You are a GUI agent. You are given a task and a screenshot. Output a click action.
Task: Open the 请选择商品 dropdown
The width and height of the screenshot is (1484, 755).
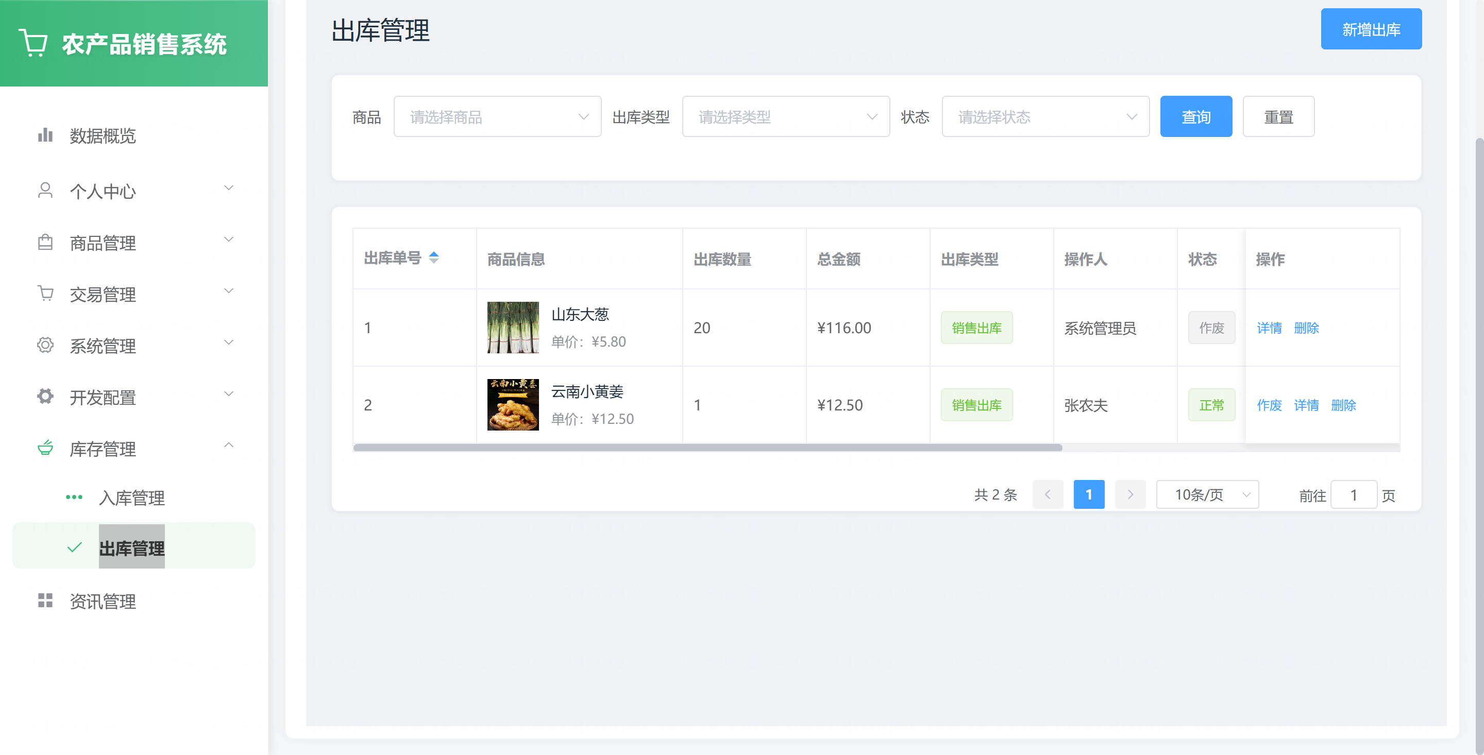497,117
